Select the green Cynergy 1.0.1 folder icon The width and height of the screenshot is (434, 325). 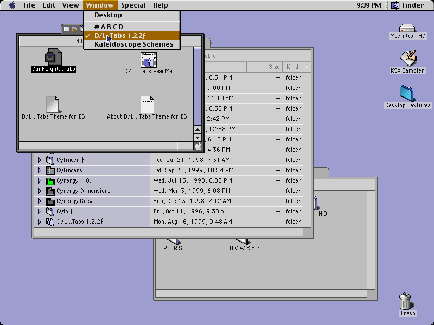50,181
